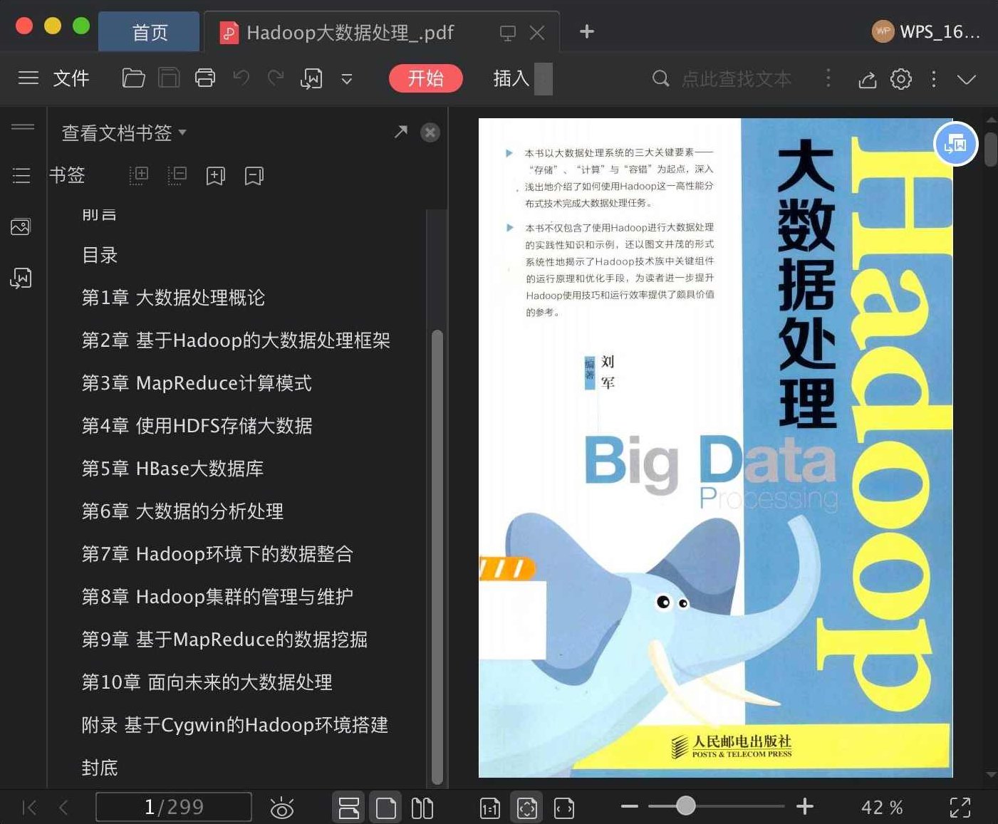Click the 开始 button
The image size is (998, 824).
click(425, 79)
